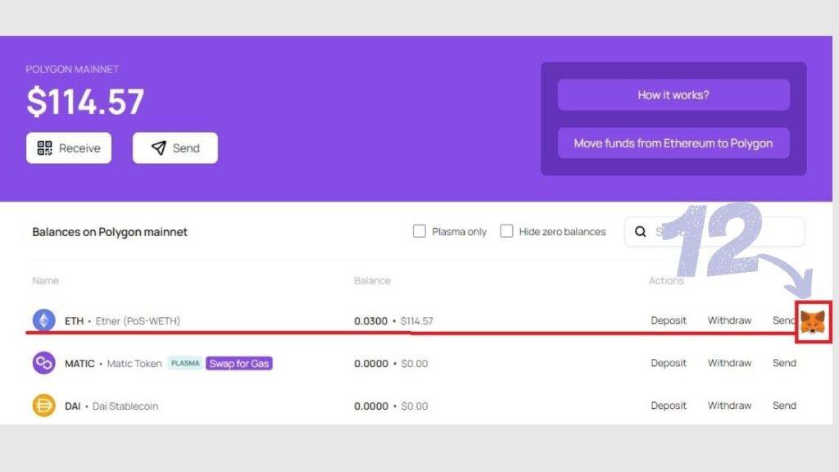This screenshot has height=472, width=839.
Task: Click the Matic Token name text
Action: [134, 363]
